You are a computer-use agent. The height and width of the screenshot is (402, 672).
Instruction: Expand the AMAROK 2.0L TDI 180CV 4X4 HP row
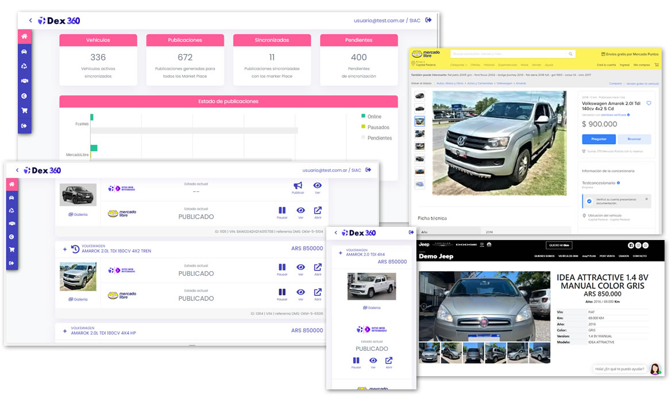click(65, 331)
